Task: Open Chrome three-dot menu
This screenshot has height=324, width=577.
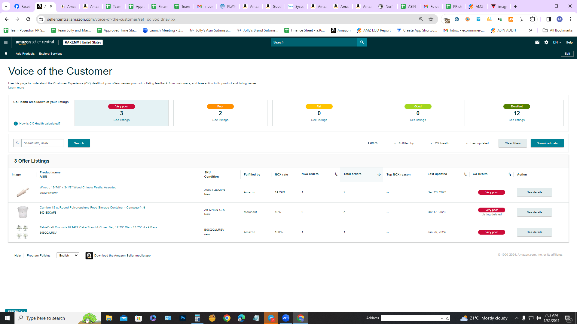Action: coord(570,19)
